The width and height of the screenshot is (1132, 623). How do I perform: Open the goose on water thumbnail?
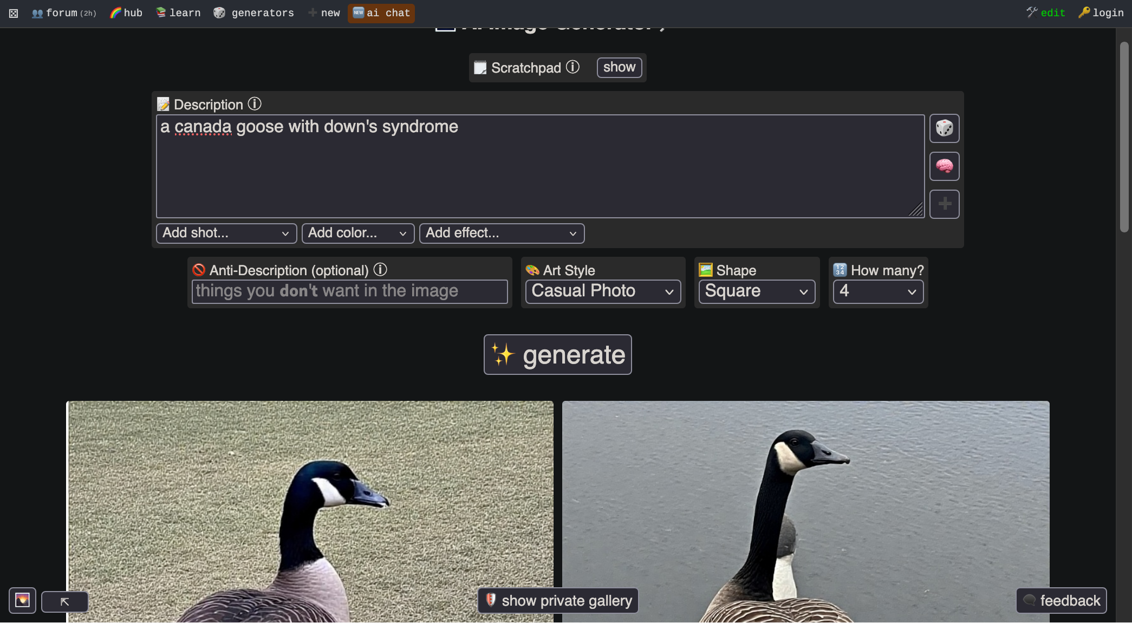point(805,512)
